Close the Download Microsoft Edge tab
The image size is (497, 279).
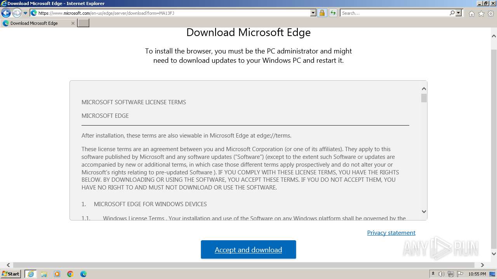[73, 23]
